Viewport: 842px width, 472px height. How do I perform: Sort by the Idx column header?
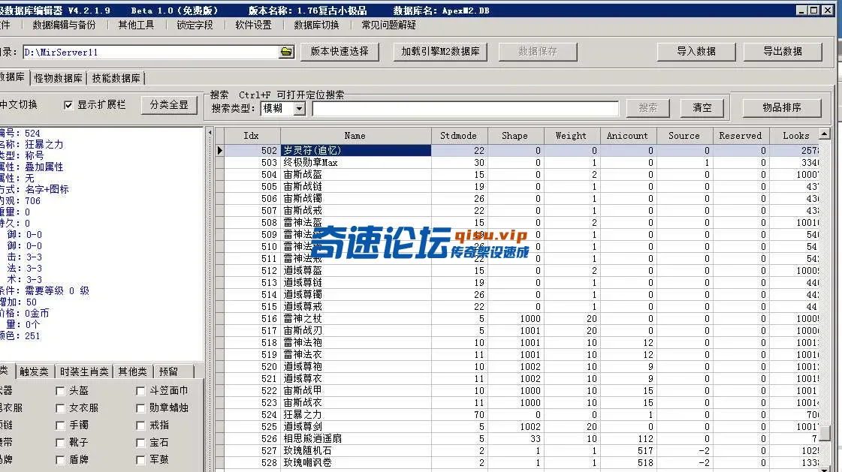click(252, 136)
